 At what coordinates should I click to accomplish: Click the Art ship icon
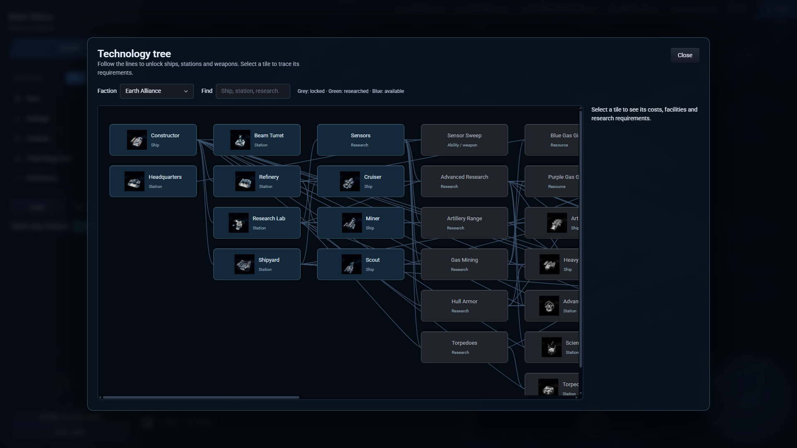coord(557,223)
